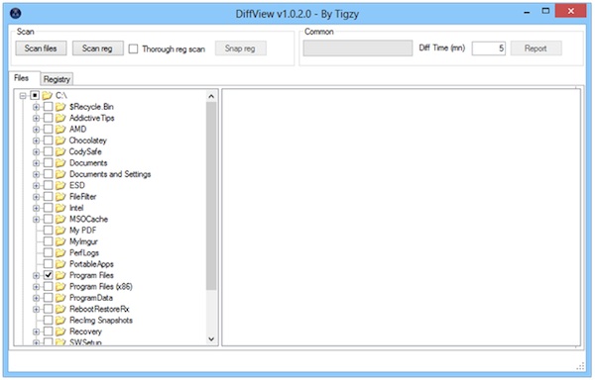This screenshot has height=380, width=595.
Task: Click the My PDF folder icon
Action: click(60, 231)
